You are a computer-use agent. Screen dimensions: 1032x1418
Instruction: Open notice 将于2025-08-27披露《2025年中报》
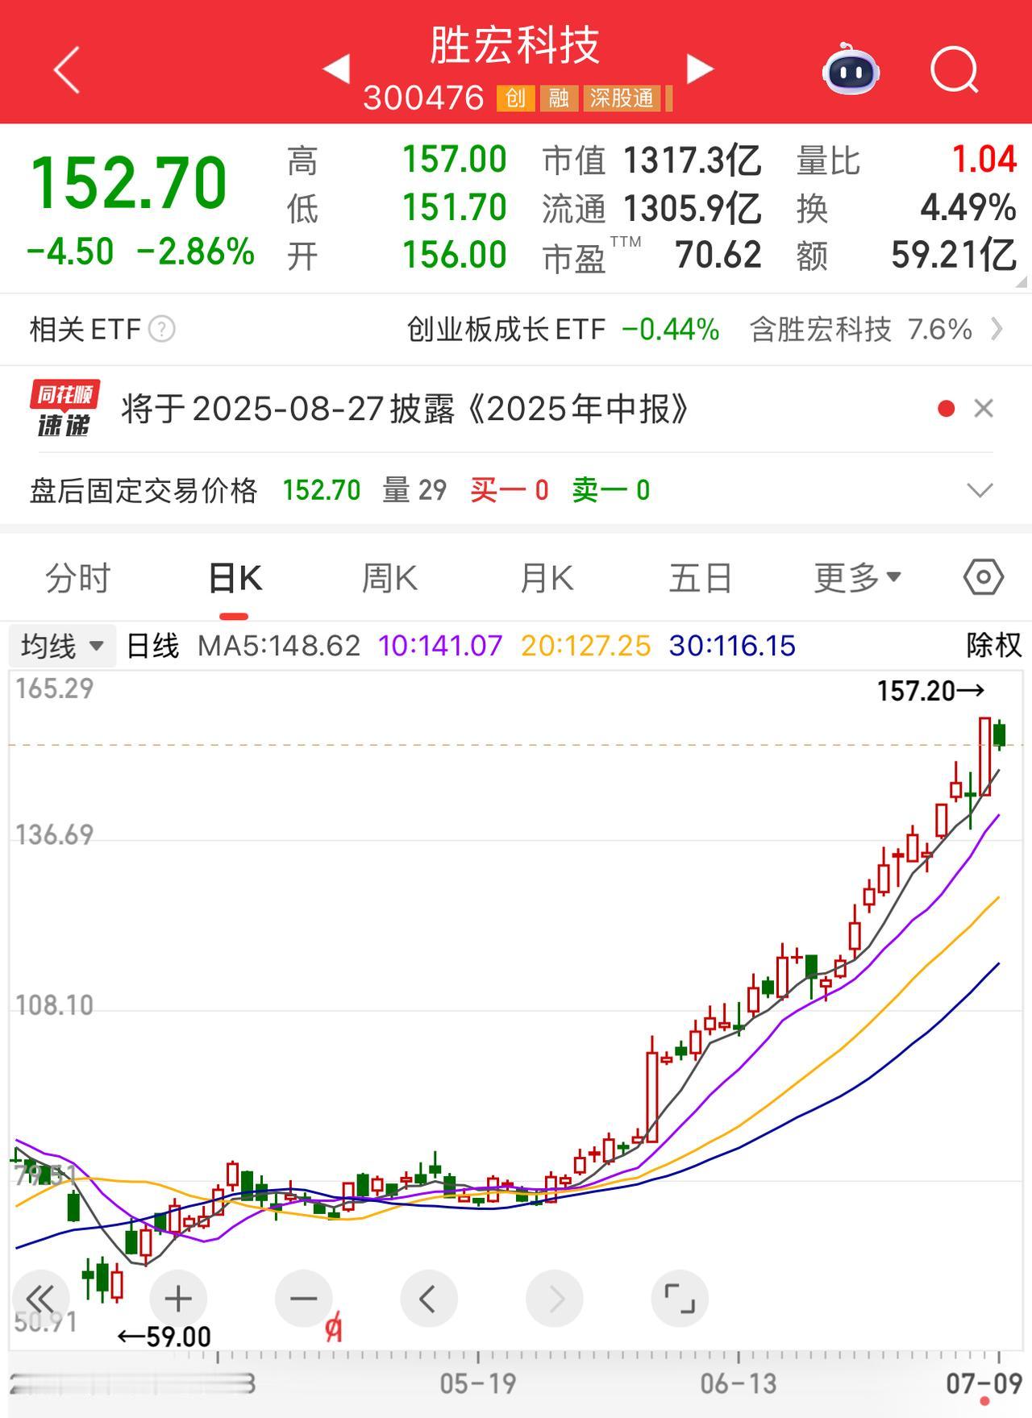click(x=406, y=409)
